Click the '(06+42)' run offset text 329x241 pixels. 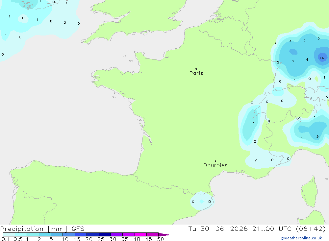[x=311, y=229]
